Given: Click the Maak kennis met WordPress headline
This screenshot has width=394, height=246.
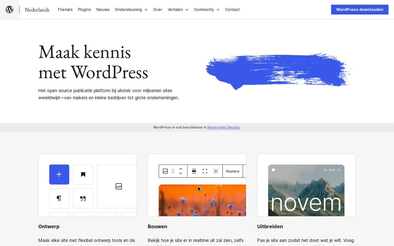Looking at the screenshot, I should point(93,62).
